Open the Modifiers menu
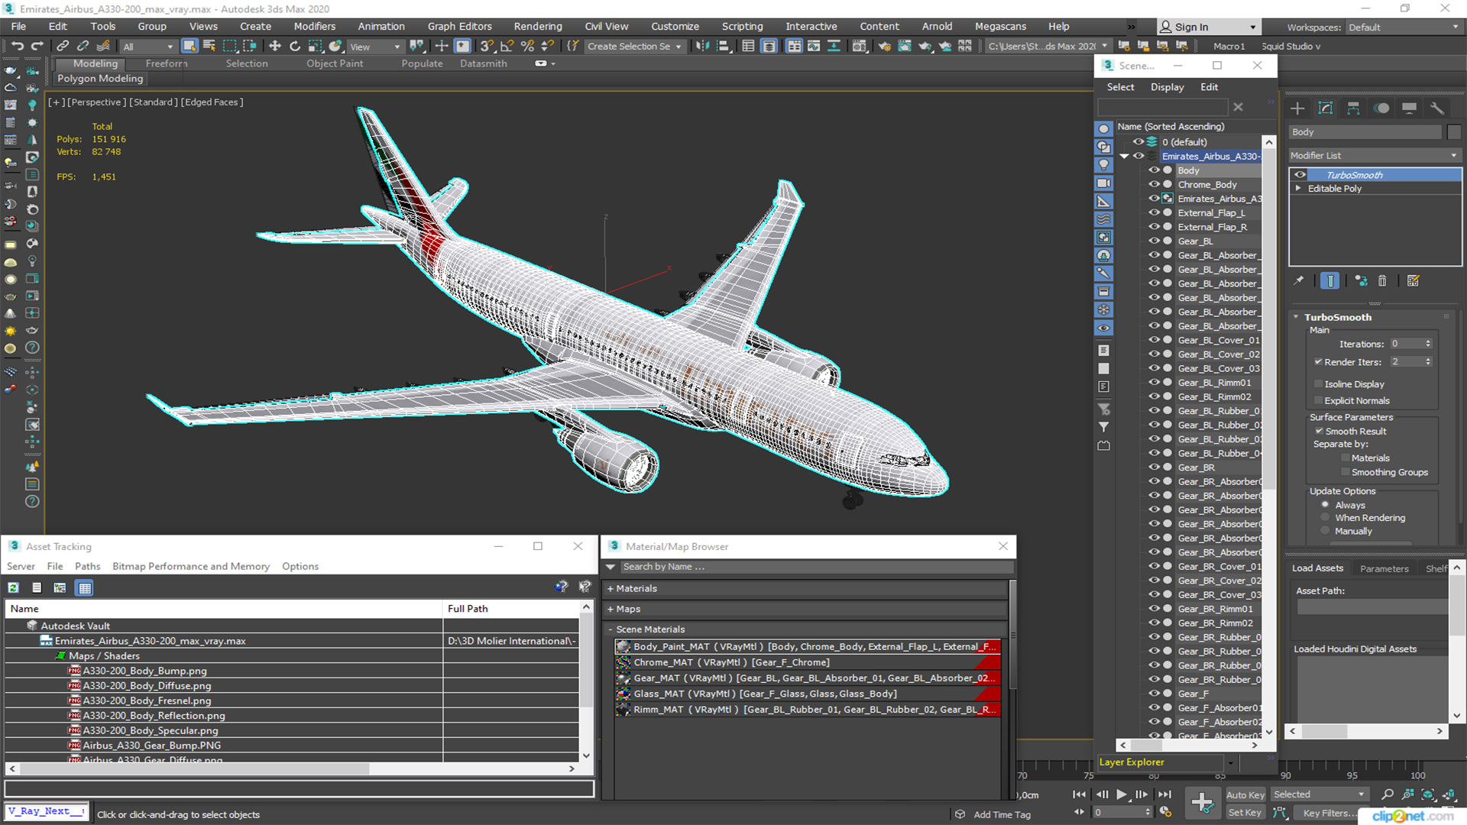This screenshot has width=1467, height=825. click(x=315, y=26)
